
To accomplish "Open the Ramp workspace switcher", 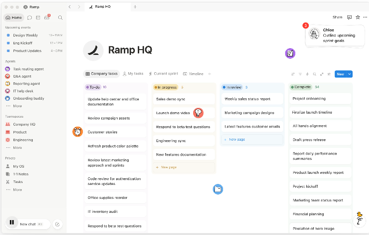I will pyautogui.click(x=31, y=7).
